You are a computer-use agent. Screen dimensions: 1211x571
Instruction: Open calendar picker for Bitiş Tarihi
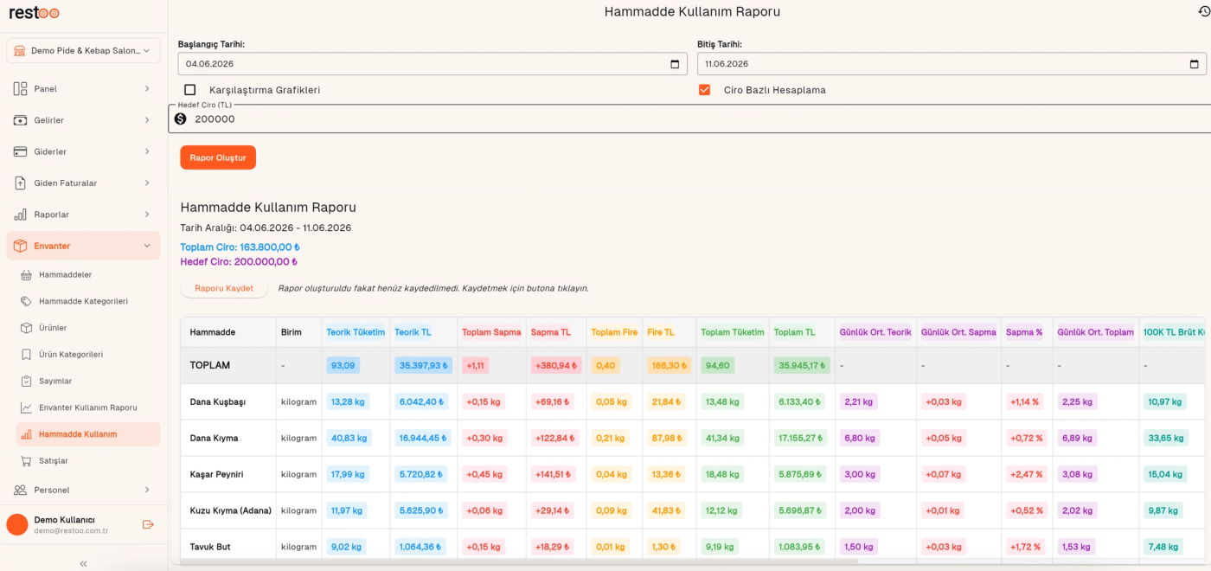coord(1195,64)
